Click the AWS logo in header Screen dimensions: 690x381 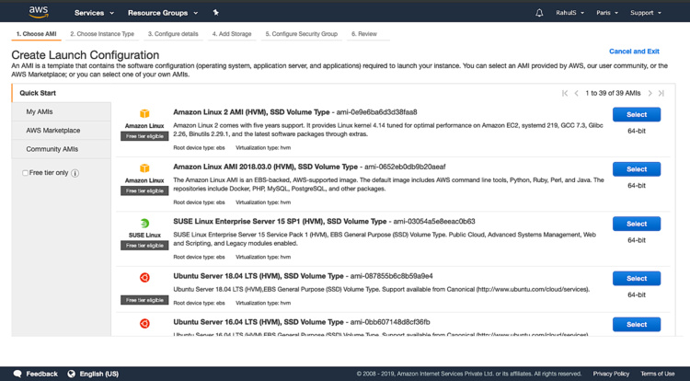coord(38,12)
